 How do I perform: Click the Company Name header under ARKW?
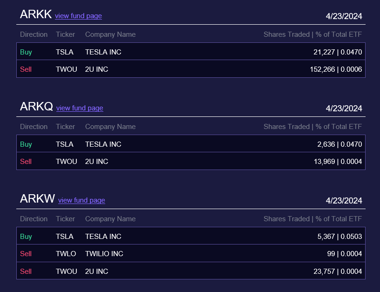pyautogui.click(x=110, y=219)
